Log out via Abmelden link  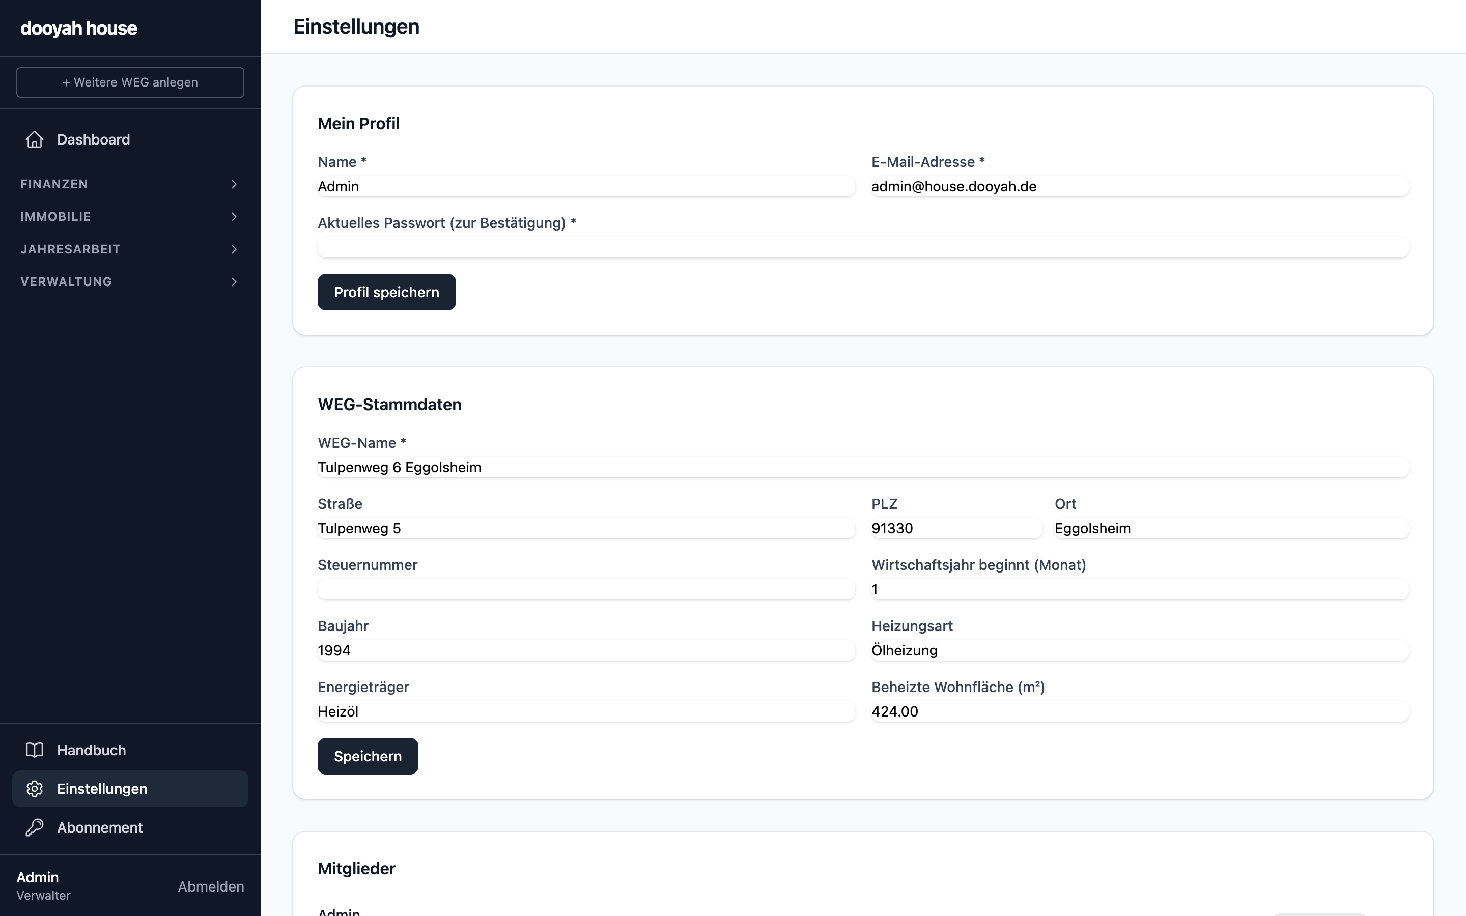tap(211, 886)
